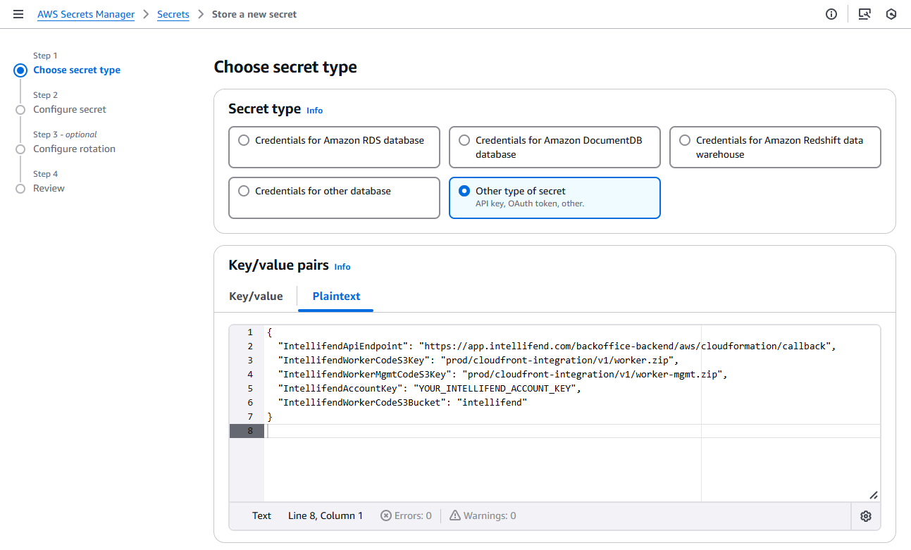This screenshot has width=911, height=550.
Task: Open Info link beside Secret type
Action: (314, 111)
